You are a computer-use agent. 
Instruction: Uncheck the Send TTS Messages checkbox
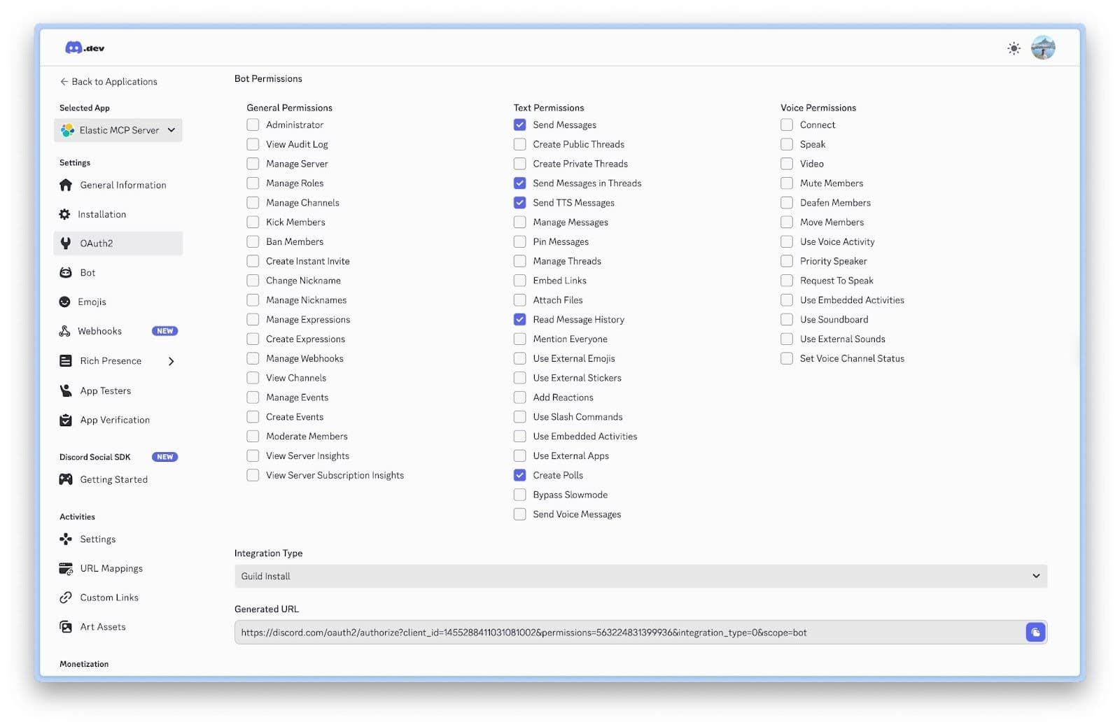[519, 203]
